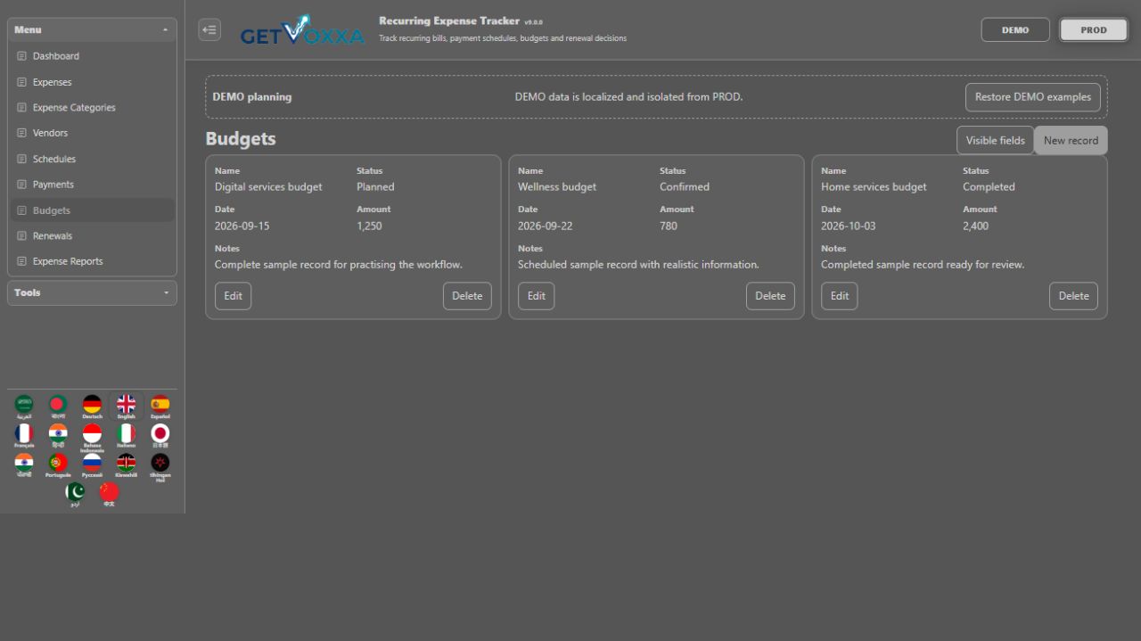This screenshot has height=641, width=1141.
Task: Collapse the sidebar with the toggle icon
Action: (209, 29)
